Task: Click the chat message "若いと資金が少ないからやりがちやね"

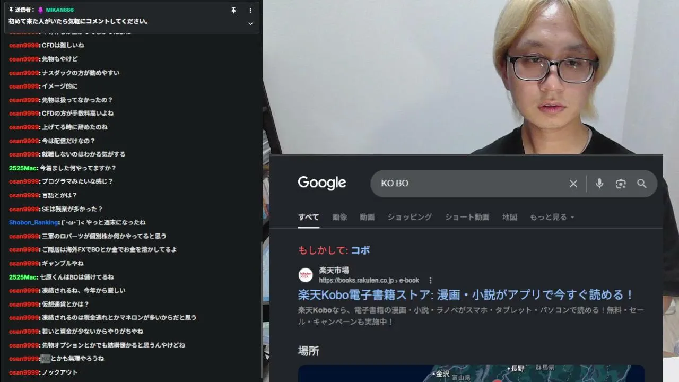Action: click(92, 332)
